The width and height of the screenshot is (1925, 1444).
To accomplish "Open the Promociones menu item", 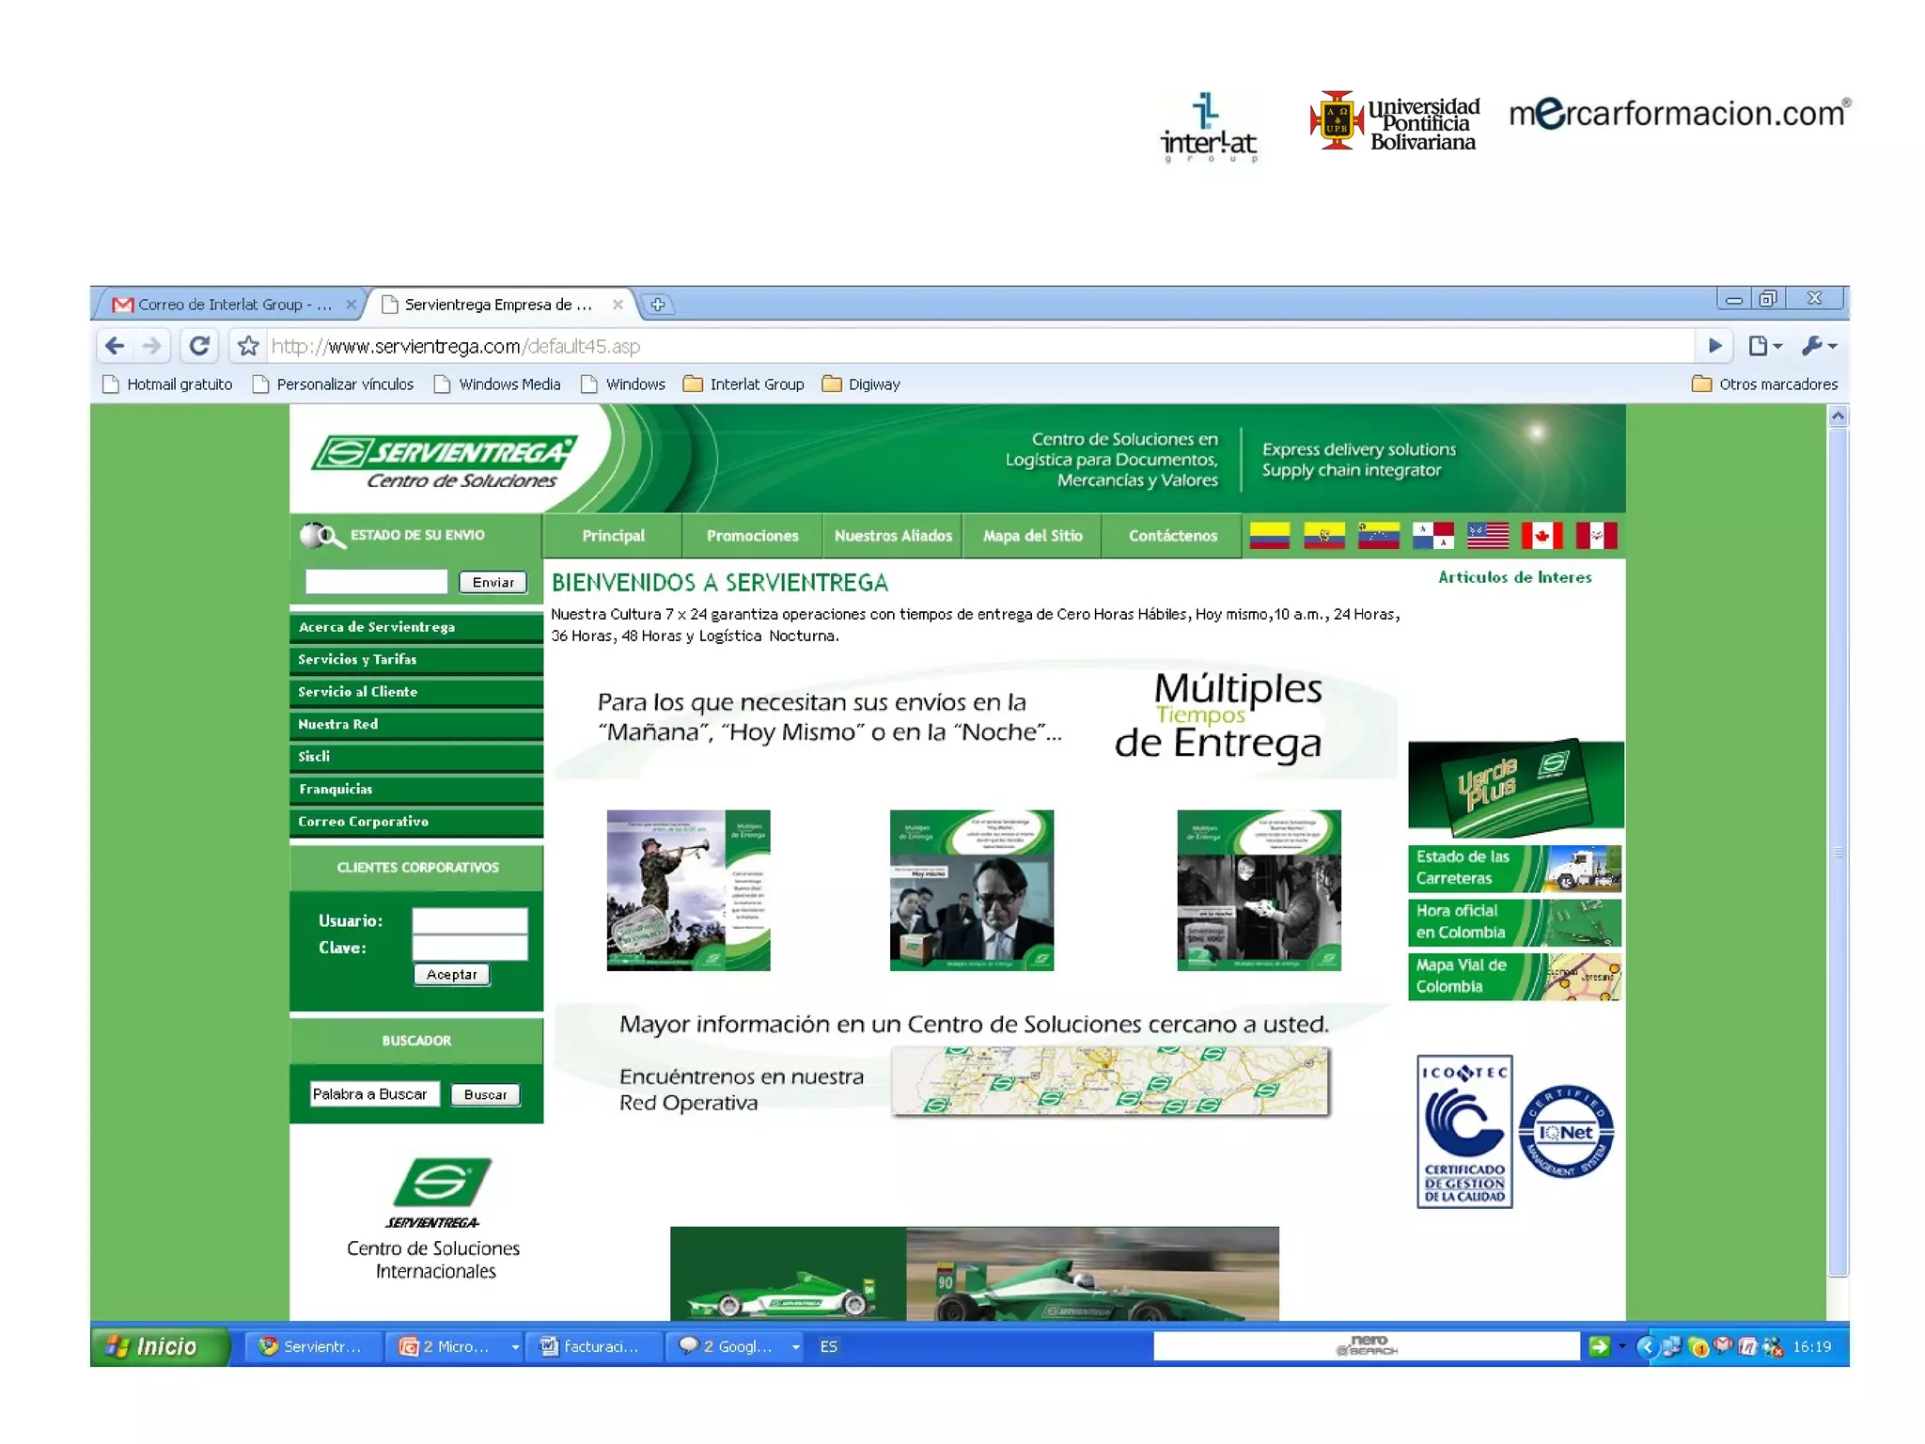I will coord(752,536).
